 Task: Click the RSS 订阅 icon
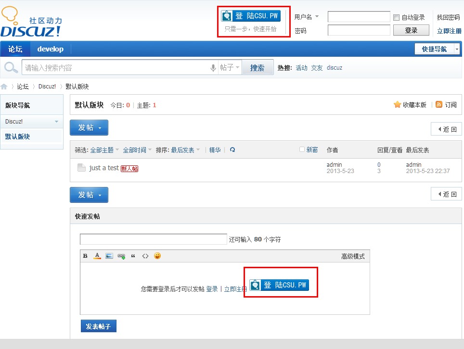point(439,104)
